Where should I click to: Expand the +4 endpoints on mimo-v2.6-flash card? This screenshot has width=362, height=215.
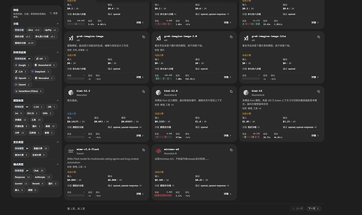point(140,186)
